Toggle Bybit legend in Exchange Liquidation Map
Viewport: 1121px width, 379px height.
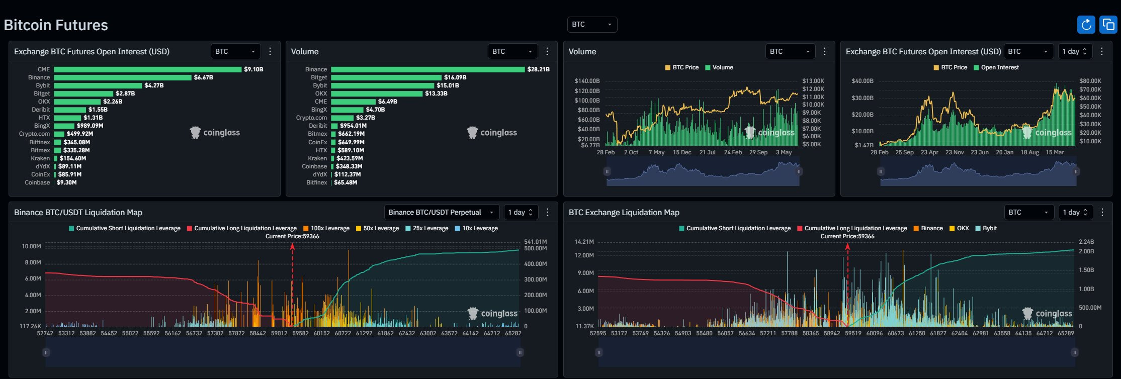tap(986, 228)
